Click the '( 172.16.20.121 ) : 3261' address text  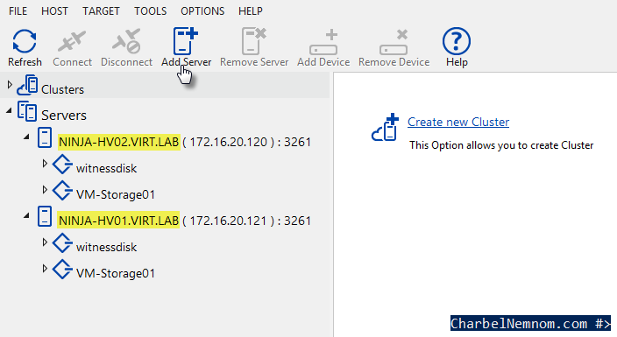247,221
